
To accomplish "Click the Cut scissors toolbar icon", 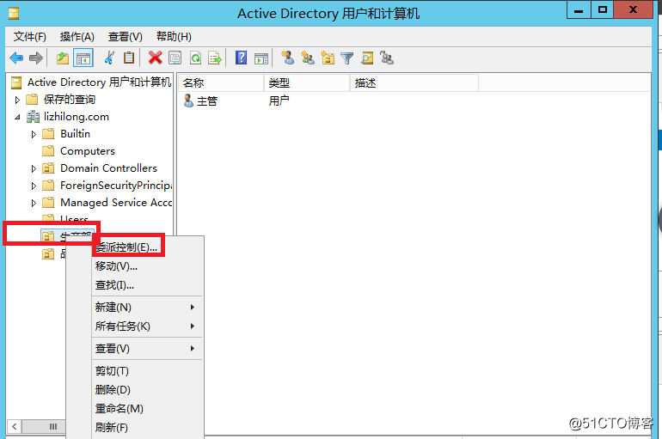I will (109, 58).
